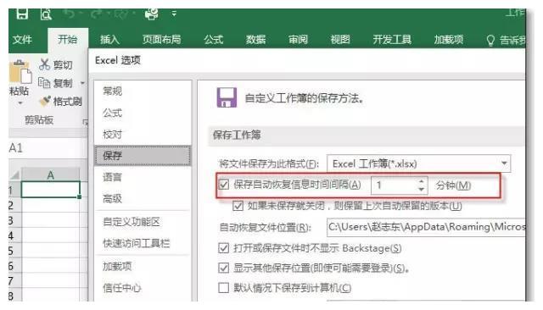Image resolution: width=543 pixels, height=310 pixels.
Task: Click the Copy button
Action: point(56,83)
